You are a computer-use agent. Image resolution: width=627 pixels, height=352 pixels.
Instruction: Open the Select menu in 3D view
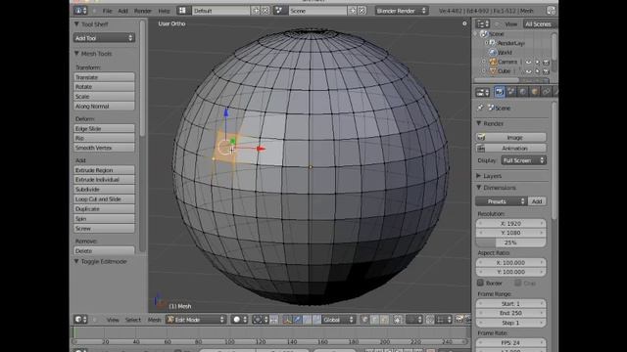(133, 320)
